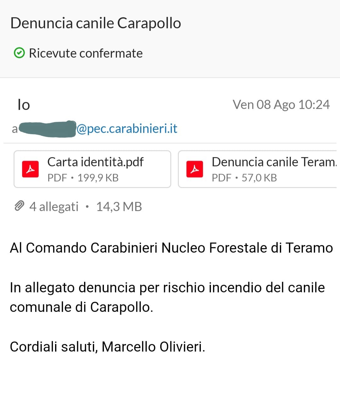Image resolution: width=340 pixels, height=419 pixels.
Task: Tap the 14,3 MB total size label
Action: tap(119, 207)
